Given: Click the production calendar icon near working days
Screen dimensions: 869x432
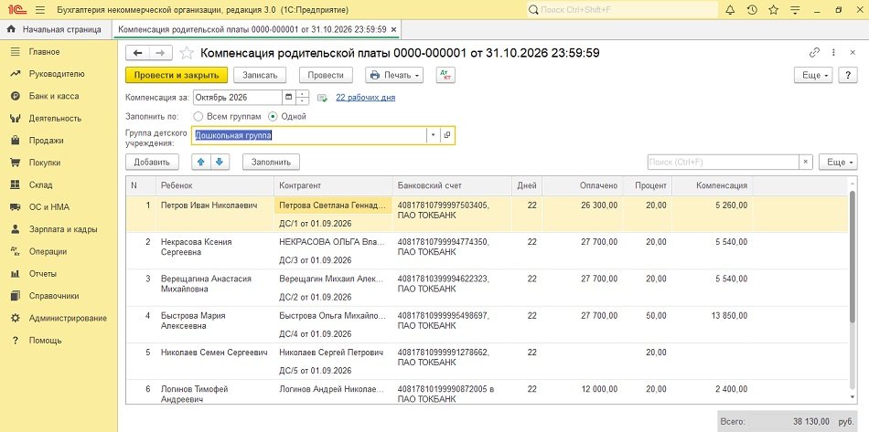Looking at the screenshot, I should 322,98.
